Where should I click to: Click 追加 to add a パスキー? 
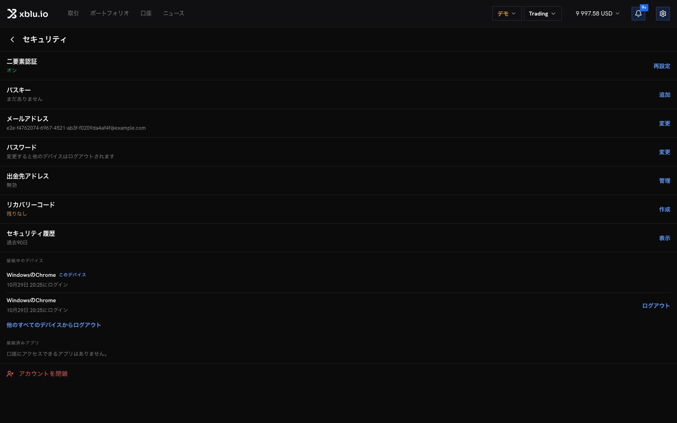coord(664,95)
